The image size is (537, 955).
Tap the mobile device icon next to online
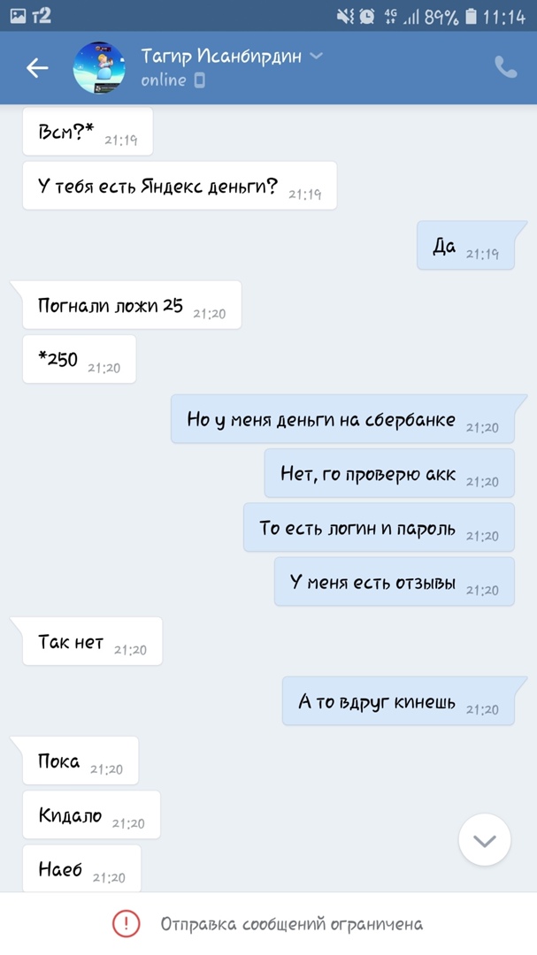pyautogui.click(x=199, y=80)
